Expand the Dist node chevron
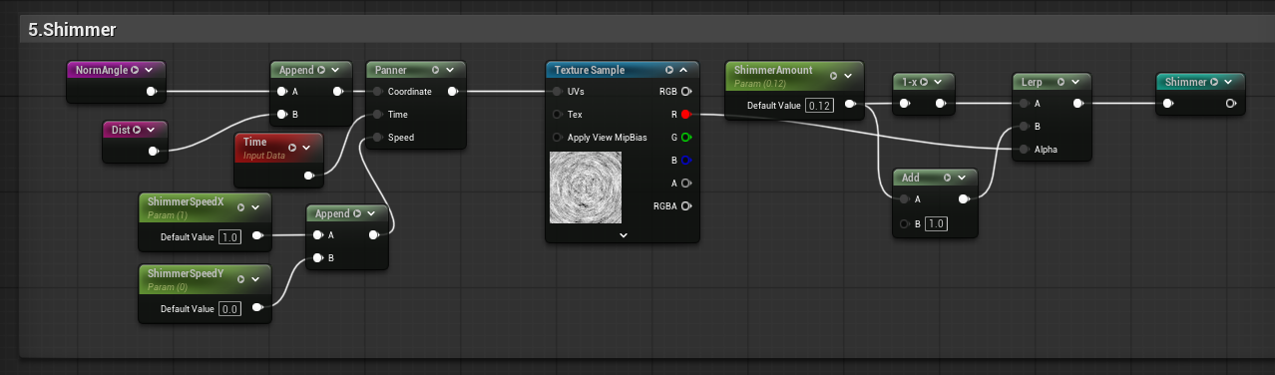This screenshot has height=375, width=1275. (x=150, y=130)
